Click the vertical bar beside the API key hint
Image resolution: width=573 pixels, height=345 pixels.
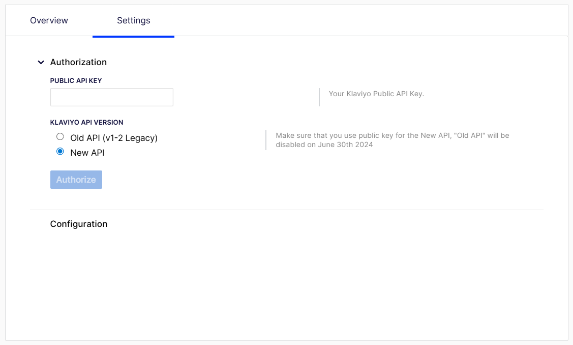coord(319,97)
